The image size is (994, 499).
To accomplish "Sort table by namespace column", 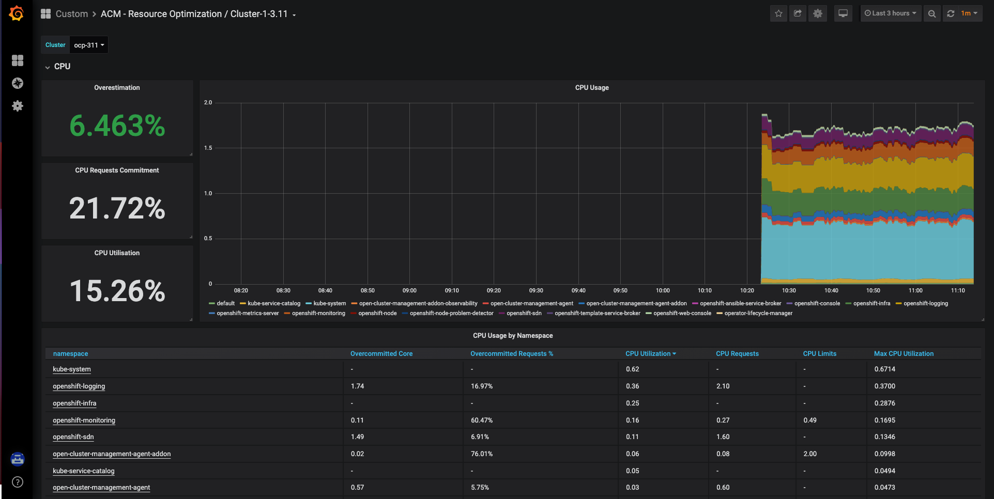I will 70,354.
